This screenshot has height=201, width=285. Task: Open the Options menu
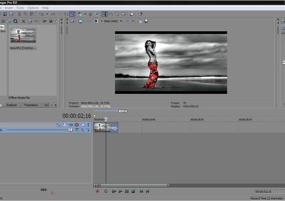coord(33,8)
